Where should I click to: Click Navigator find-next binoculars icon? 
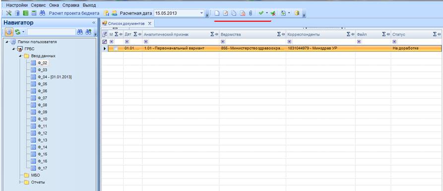88,32
